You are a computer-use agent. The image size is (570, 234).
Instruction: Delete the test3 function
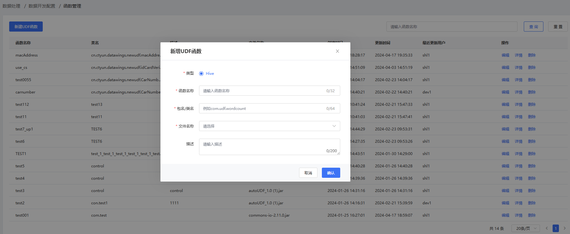click(x=532, y=191)
